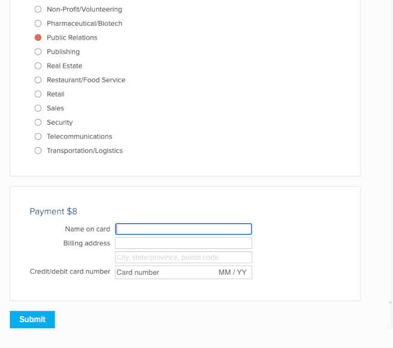Click the selected Public Relations radio button
Image resolution: width=393 pixels, height=348 pixels.
pyautogui.click(x=38, y=38)
